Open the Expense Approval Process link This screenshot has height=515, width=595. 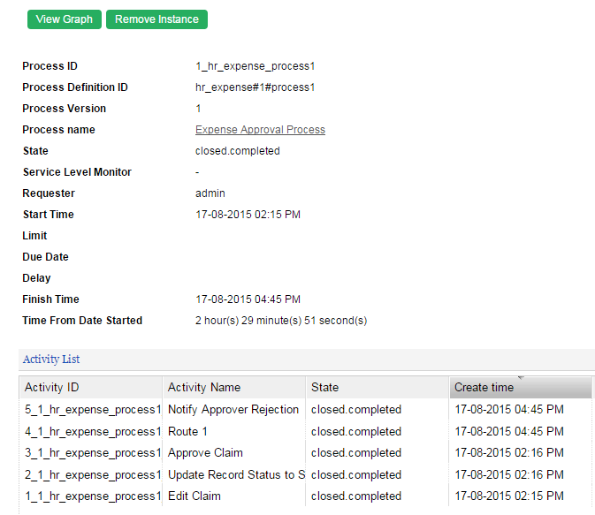260,130
